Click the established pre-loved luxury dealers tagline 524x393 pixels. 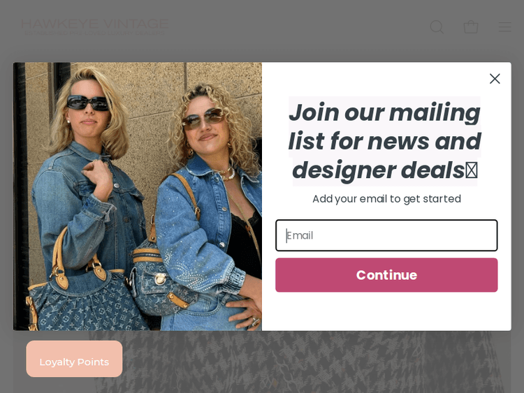pos(94,33)
